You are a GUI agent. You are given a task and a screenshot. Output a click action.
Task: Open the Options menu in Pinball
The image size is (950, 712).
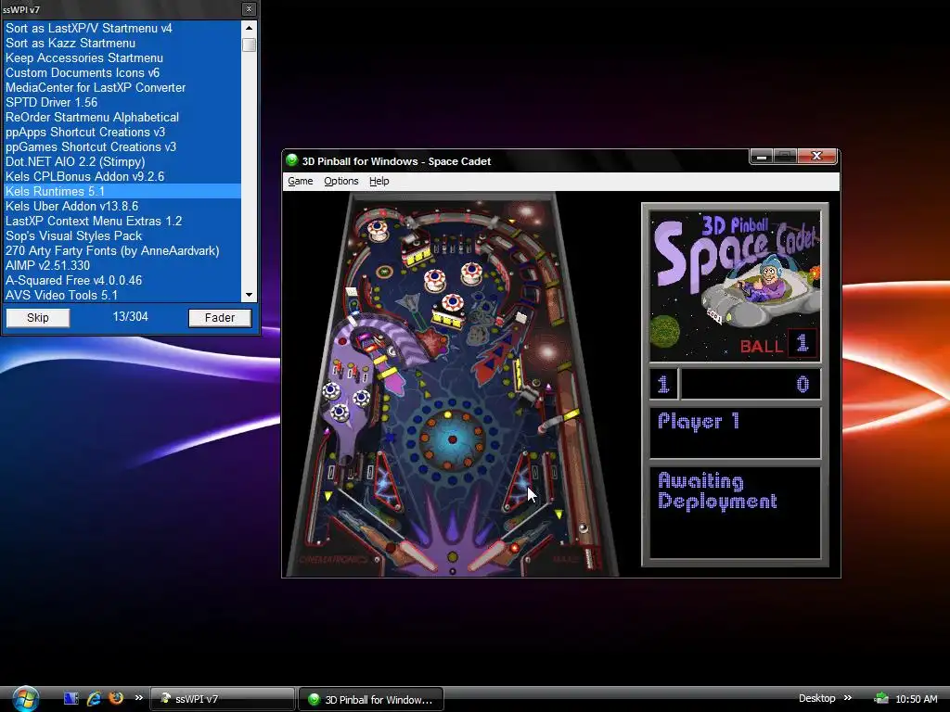[341, 181]
